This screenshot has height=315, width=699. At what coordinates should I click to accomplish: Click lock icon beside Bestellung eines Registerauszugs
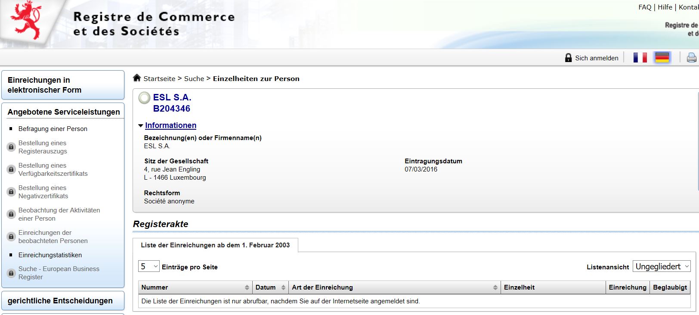(12, 147)
